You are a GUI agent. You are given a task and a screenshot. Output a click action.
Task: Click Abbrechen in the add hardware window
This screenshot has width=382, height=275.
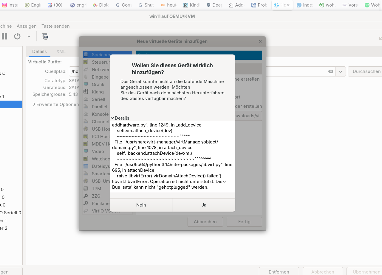tap(205, 222)
